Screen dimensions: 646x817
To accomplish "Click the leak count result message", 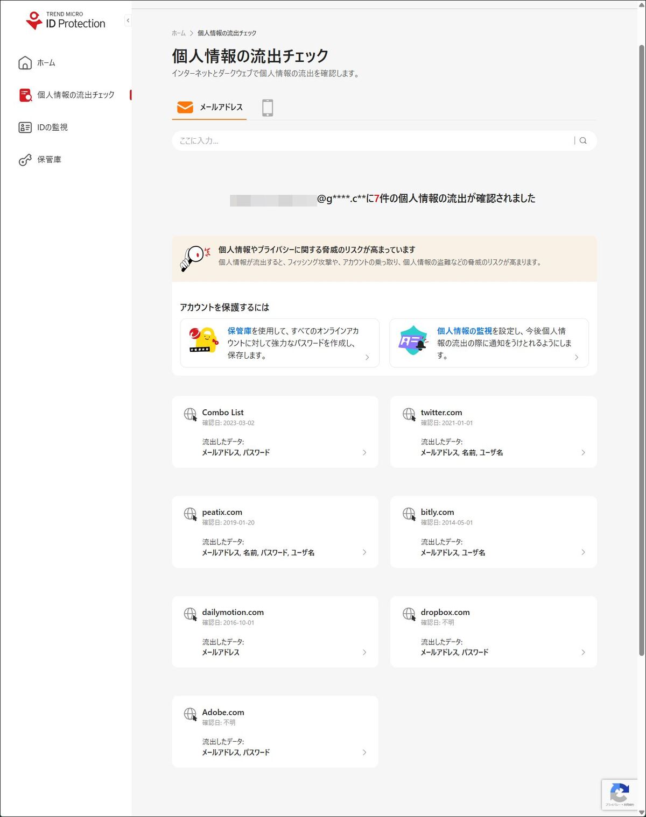I will pyautogui.click(x=383, y=199).
